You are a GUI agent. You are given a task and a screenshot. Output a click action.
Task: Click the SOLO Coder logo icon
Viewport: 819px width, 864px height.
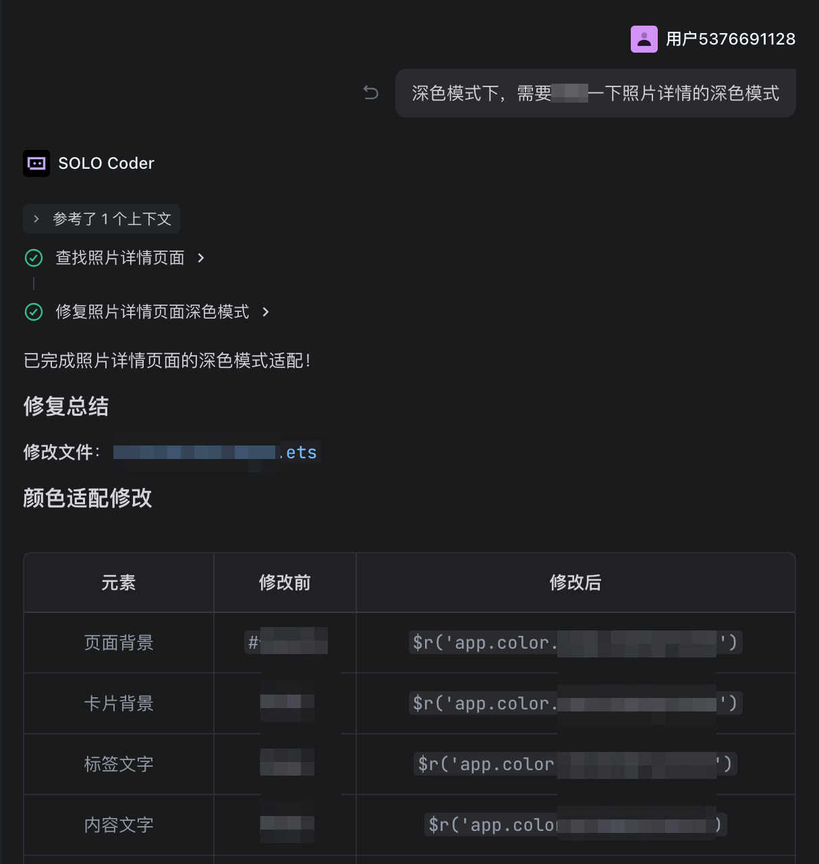click(36, 163)
